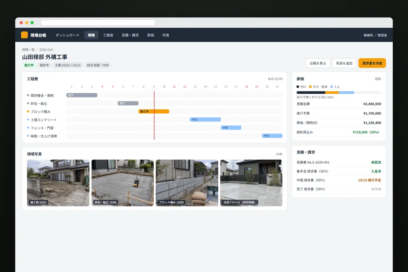Click the 粗利見込み ¥720,000（29%）value
The height and width of the screenshot is (272, 408).
pos(366,132)
